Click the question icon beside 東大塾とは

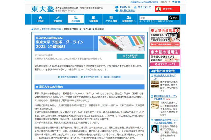coord(117,7)
